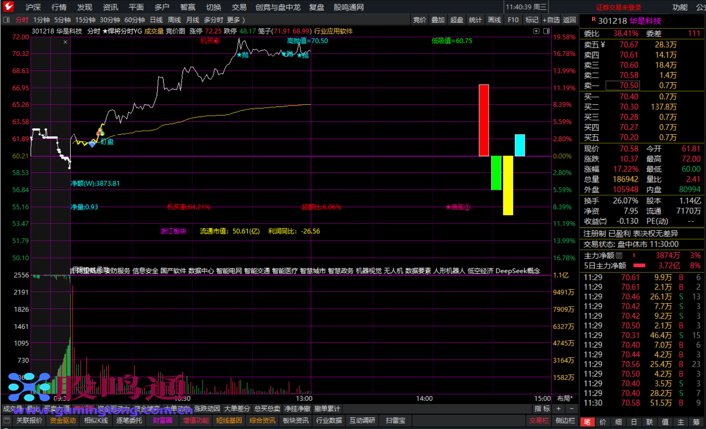This screenshot has height=429, width=706.
Task: Click the bottom-left panel toggle icon
Action: point(6,420)
